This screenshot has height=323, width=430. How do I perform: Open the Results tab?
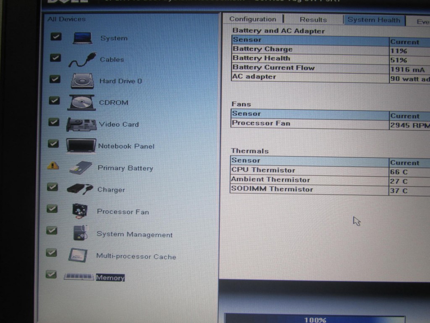pyautogui.click(x=313, y=20)
